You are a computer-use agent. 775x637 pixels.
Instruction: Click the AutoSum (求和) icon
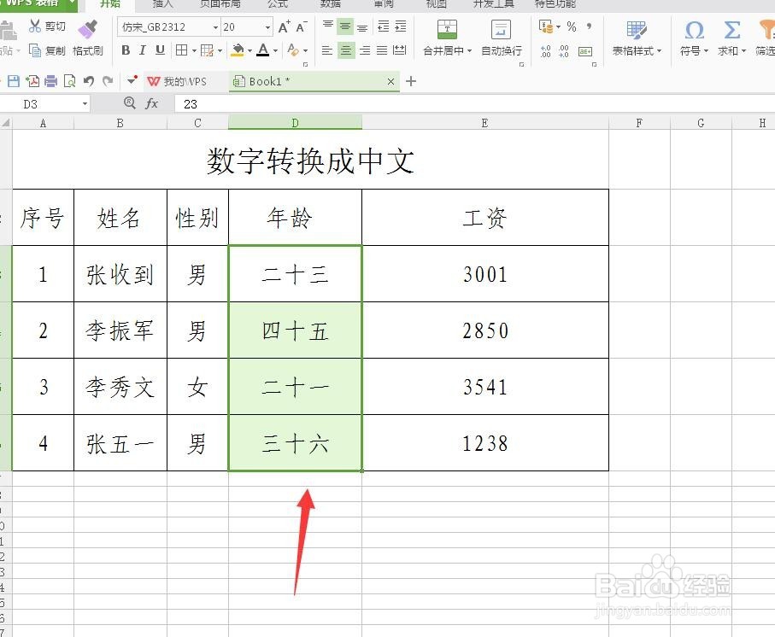[x=731, y=31]
